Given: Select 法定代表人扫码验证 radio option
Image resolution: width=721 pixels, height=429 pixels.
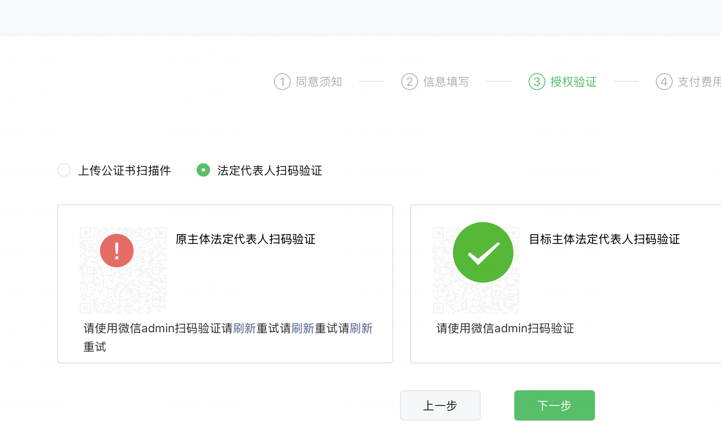Looking at the screenshot, I should click(x=203, y=170).
